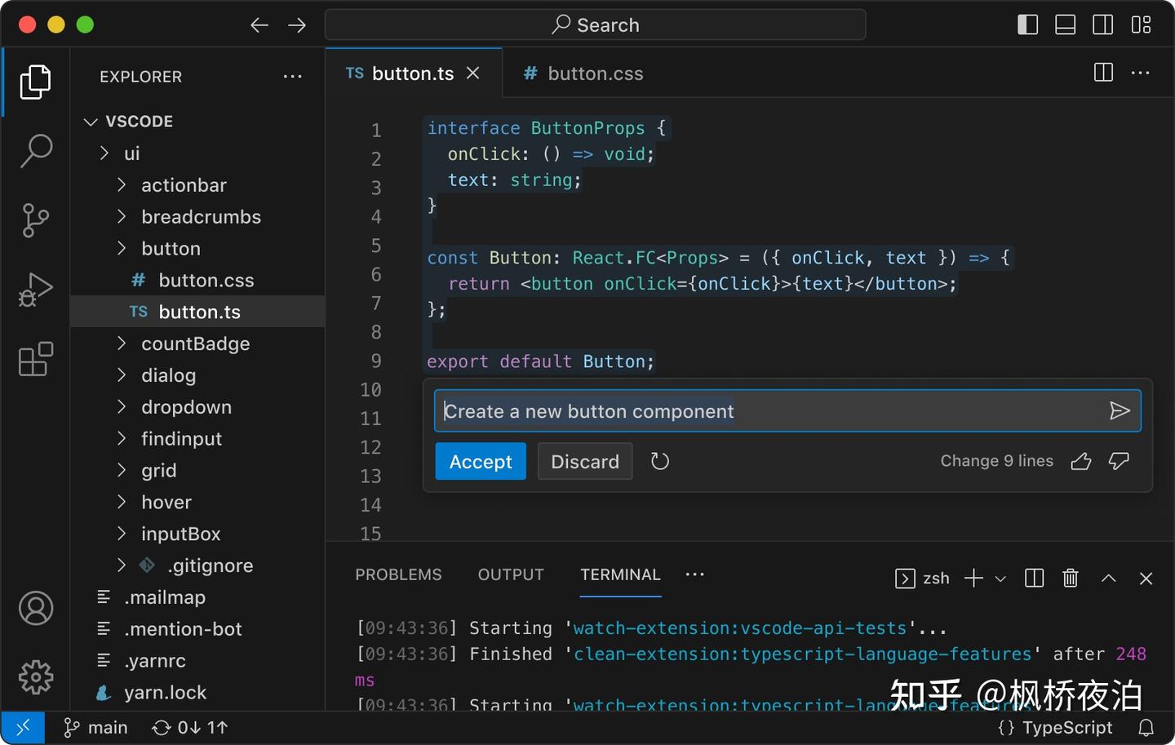Screen dimensions: 1175x745
Task: Open the .mailmap file
Action: click(197, 597)
